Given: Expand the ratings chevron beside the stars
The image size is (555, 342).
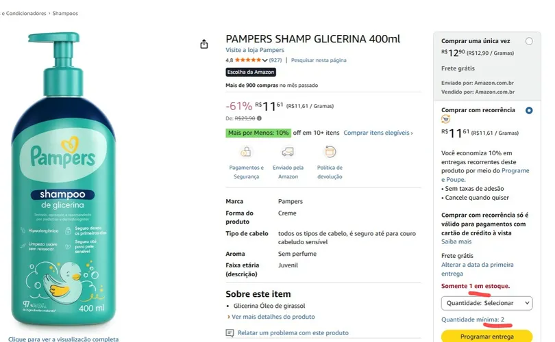Looking at the screenshot, I should (x=264, y=60).
